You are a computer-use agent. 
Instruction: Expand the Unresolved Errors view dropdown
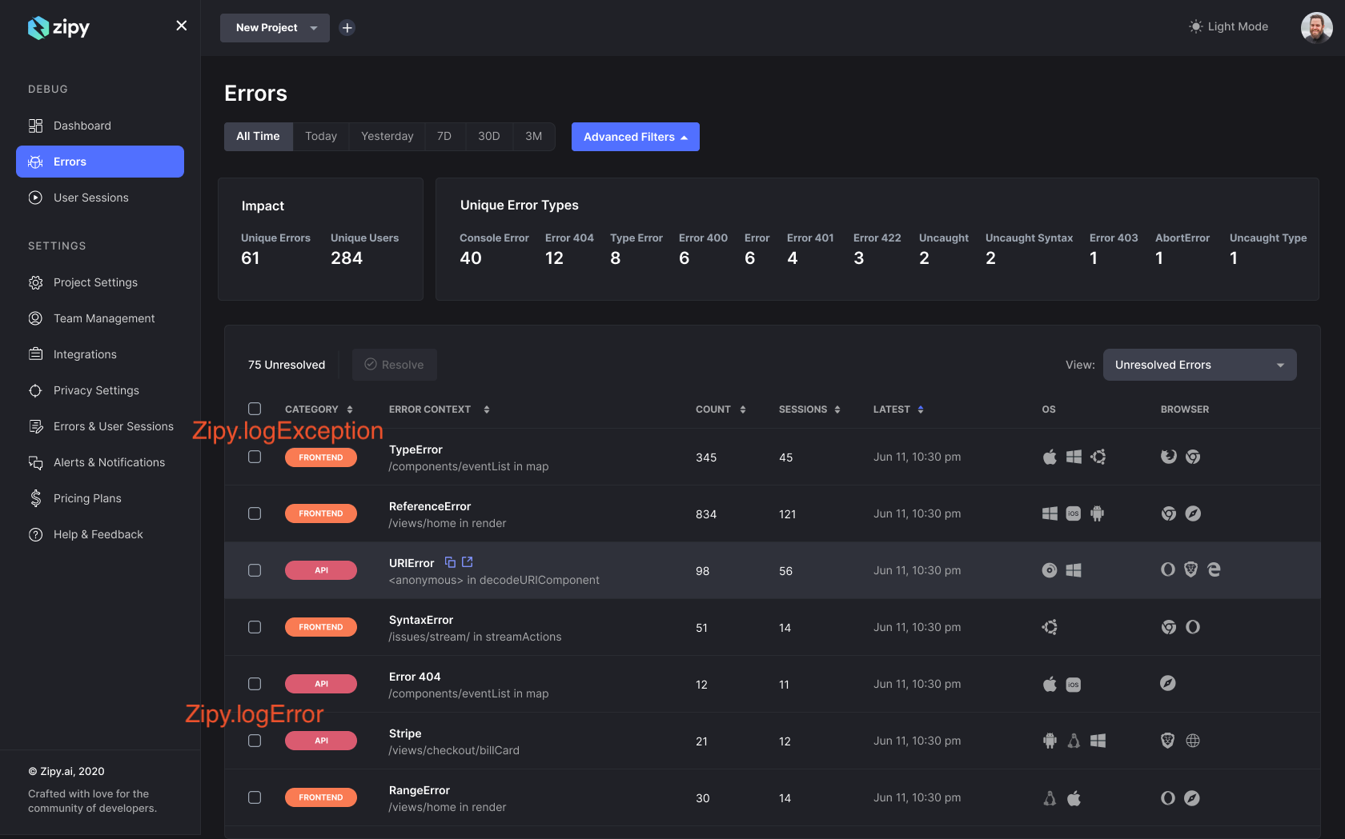pos(1199,365)
